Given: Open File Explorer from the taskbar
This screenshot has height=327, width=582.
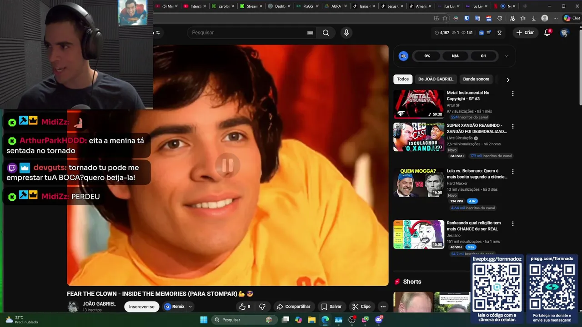Looking at the screenshot, I should 312,320.
